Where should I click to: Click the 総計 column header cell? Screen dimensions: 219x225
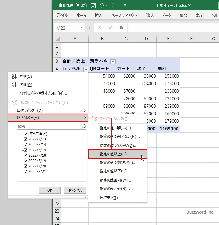(168, 69)
